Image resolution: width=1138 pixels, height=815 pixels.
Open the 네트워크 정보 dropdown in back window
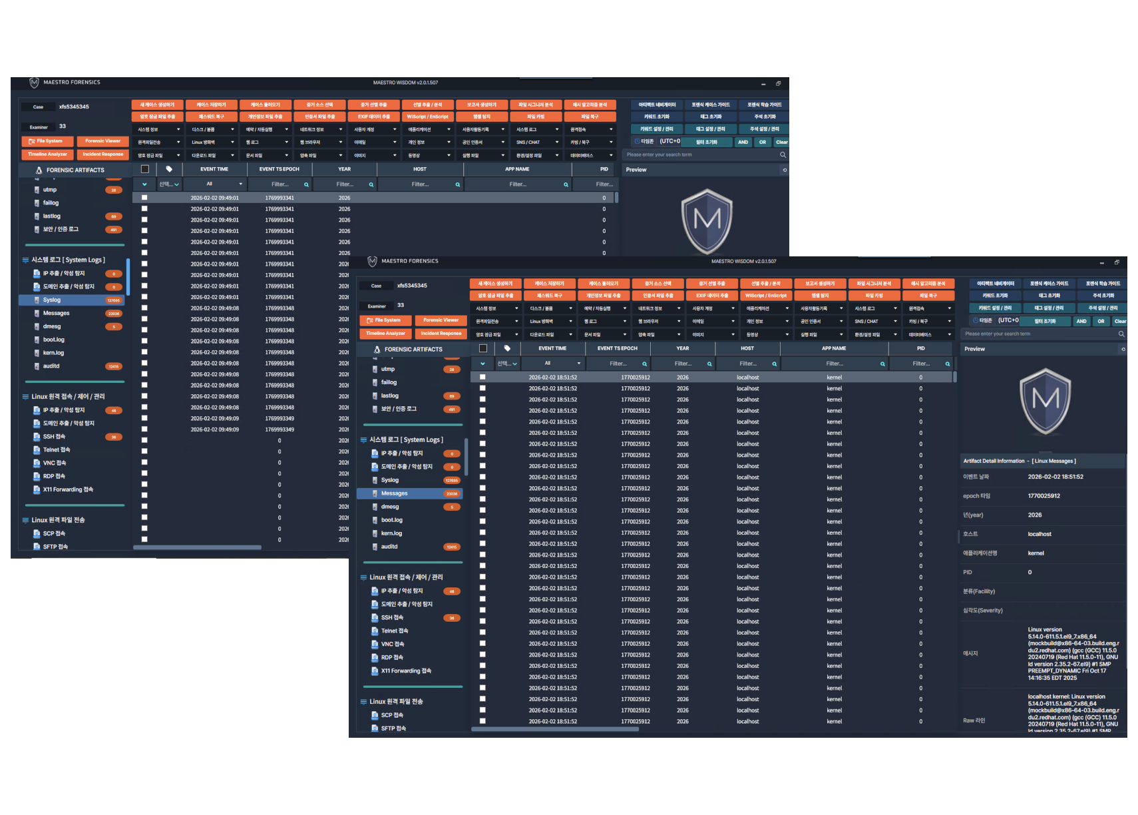[x=320, y=129]
